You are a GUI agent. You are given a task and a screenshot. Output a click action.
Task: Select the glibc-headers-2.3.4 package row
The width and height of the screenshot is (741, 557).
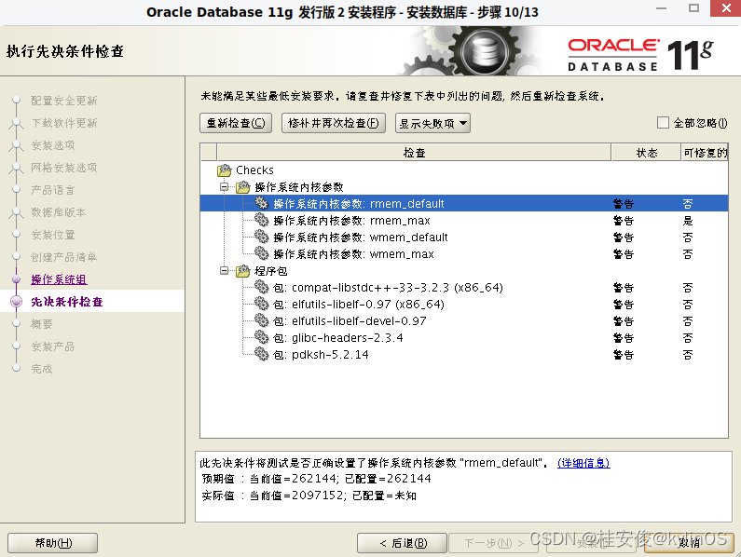coord(463,337)
